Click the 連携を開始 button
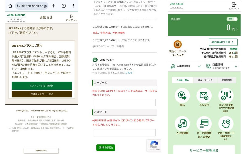Viewport: 243px width, 154px height. pos(106,148)
